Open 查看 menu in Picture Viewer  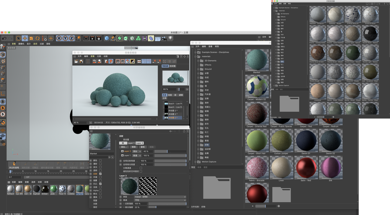pos(92,56)
